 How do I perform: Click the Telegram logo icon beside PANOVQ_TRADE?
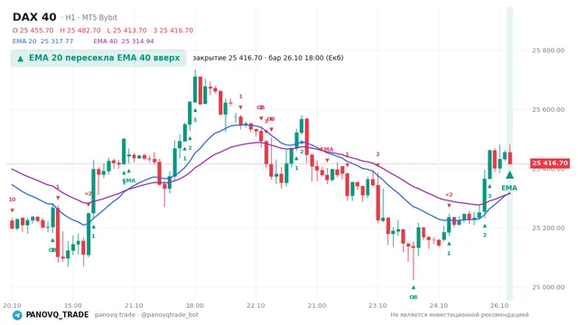point(17,315)
